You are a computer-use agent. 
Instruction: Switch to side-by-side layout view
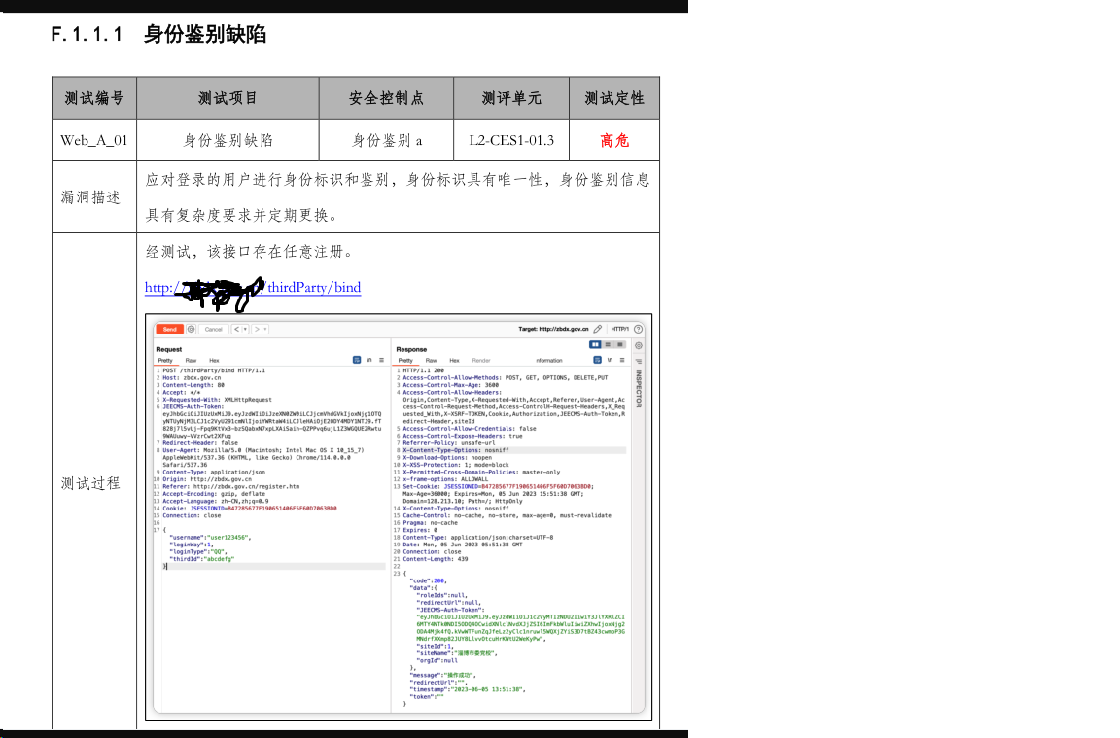[x=595, y=344]
